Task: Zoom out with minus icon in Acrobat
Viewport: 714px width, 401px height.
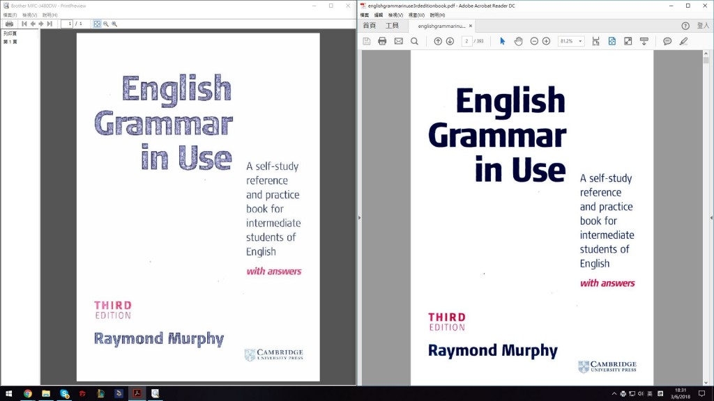Action: pyautogui.click(x=534, y=41)
